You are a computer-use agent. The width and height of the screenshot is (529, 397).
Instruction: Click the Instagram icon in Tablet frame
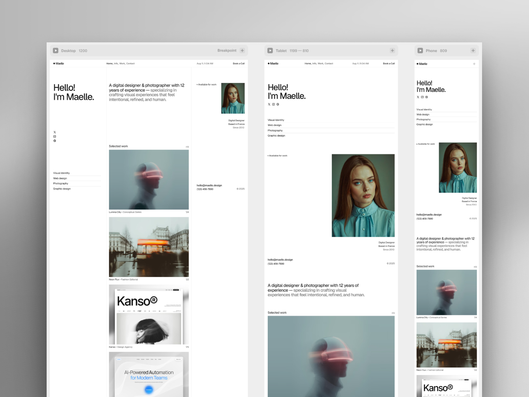coord(273,104)
